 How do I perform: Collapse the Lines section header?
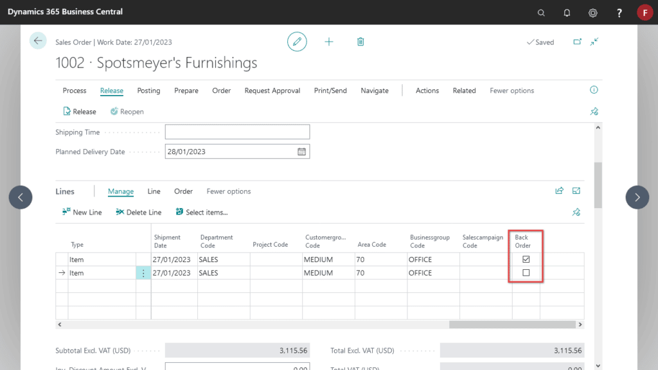pos(65,191)
